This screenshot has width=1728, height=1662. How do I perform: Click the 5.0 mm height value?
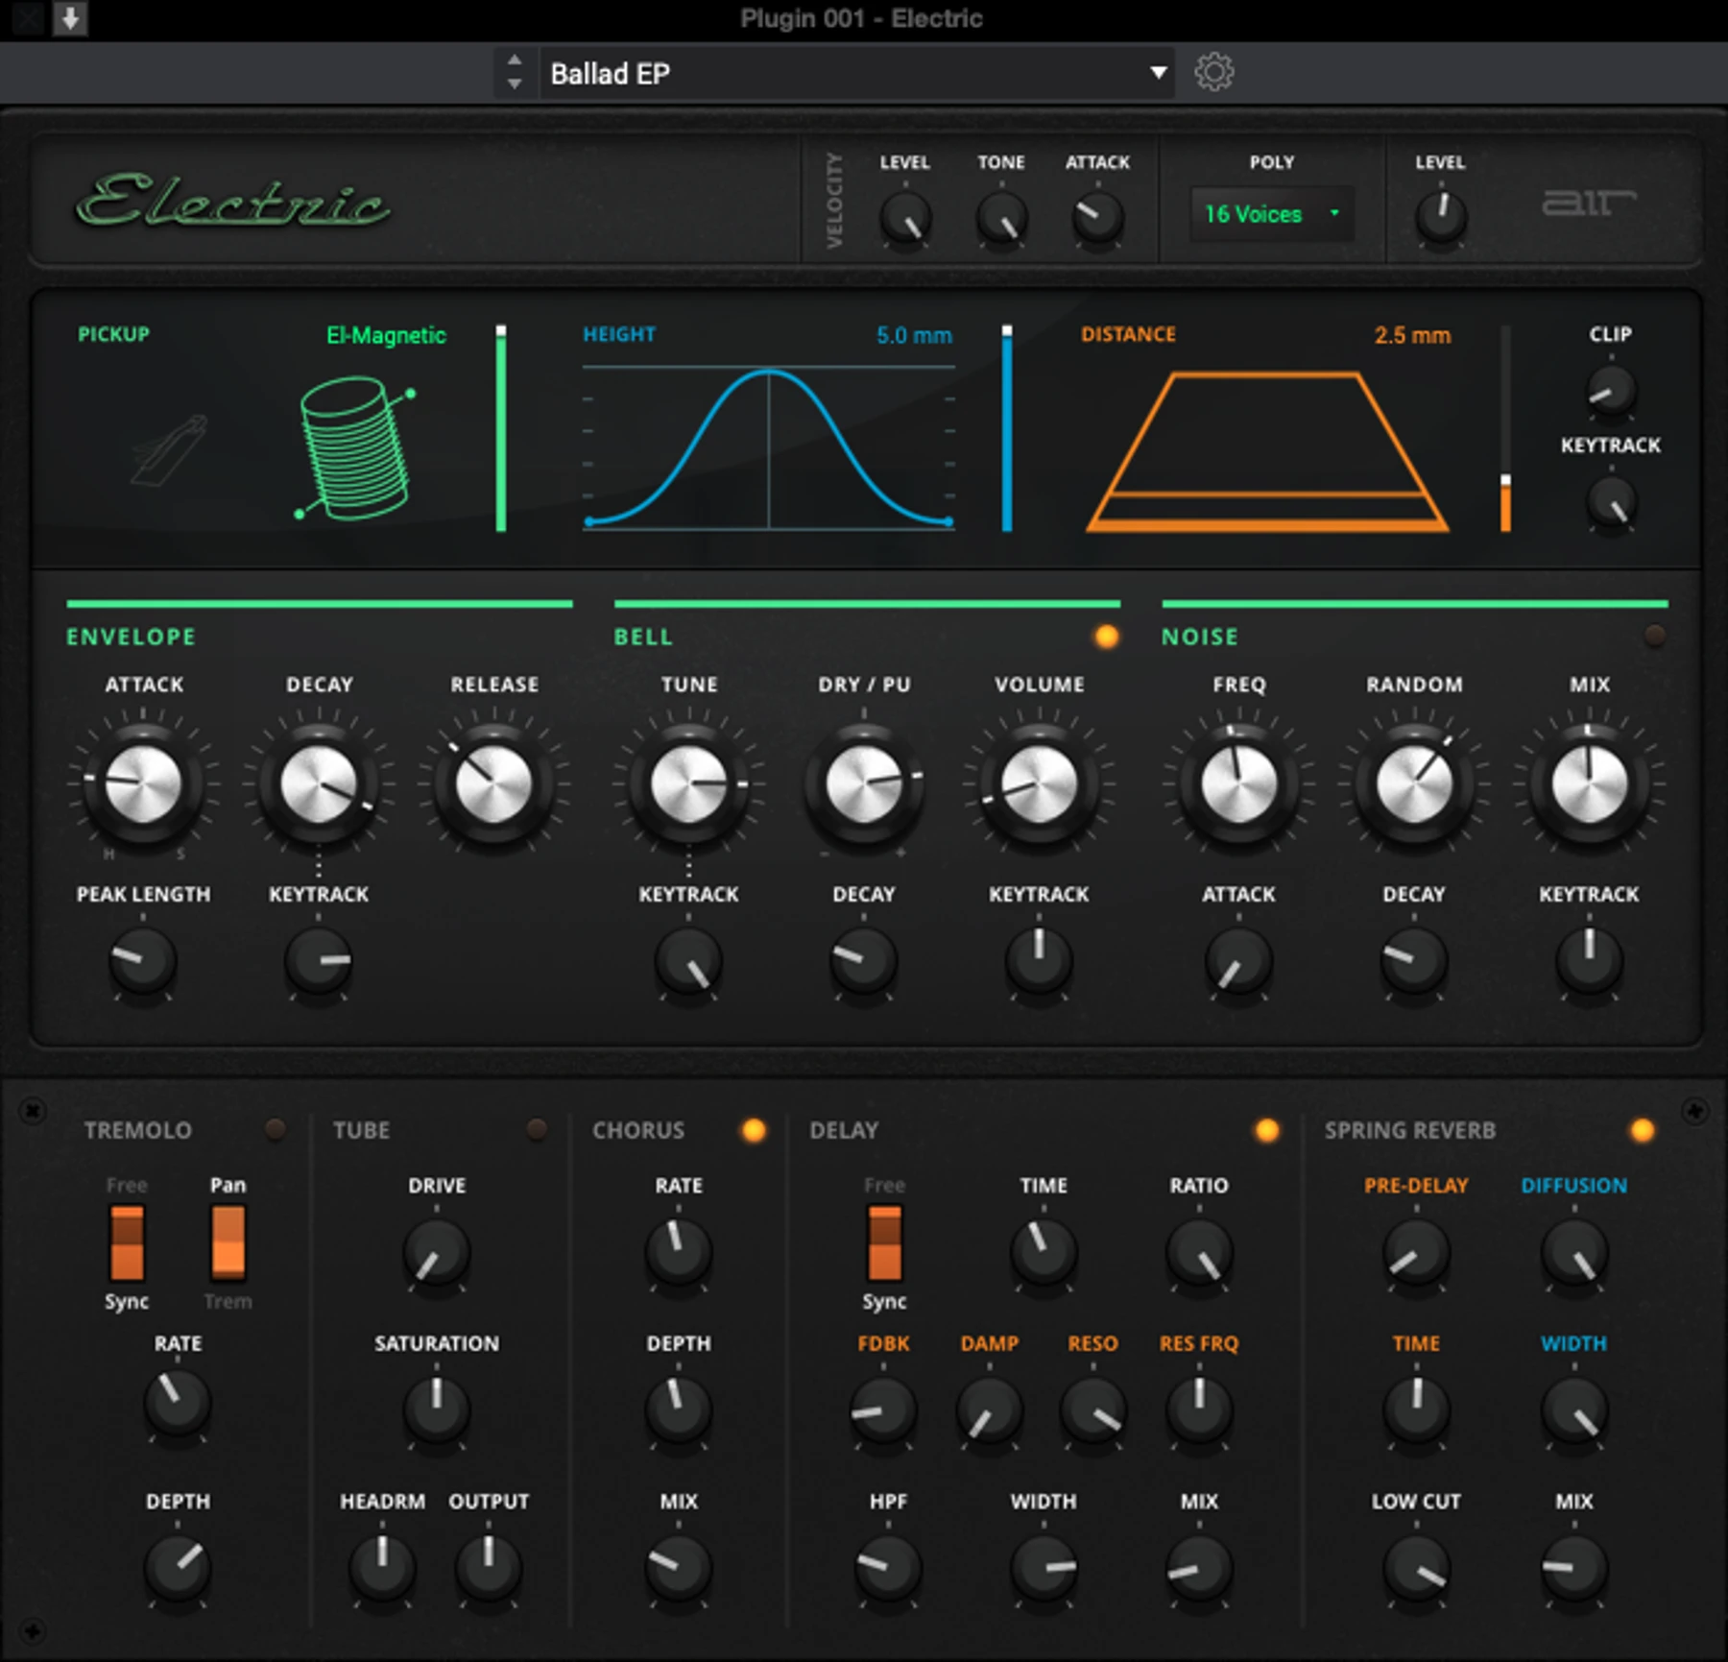pyautogui.click(x=914, y=335)
